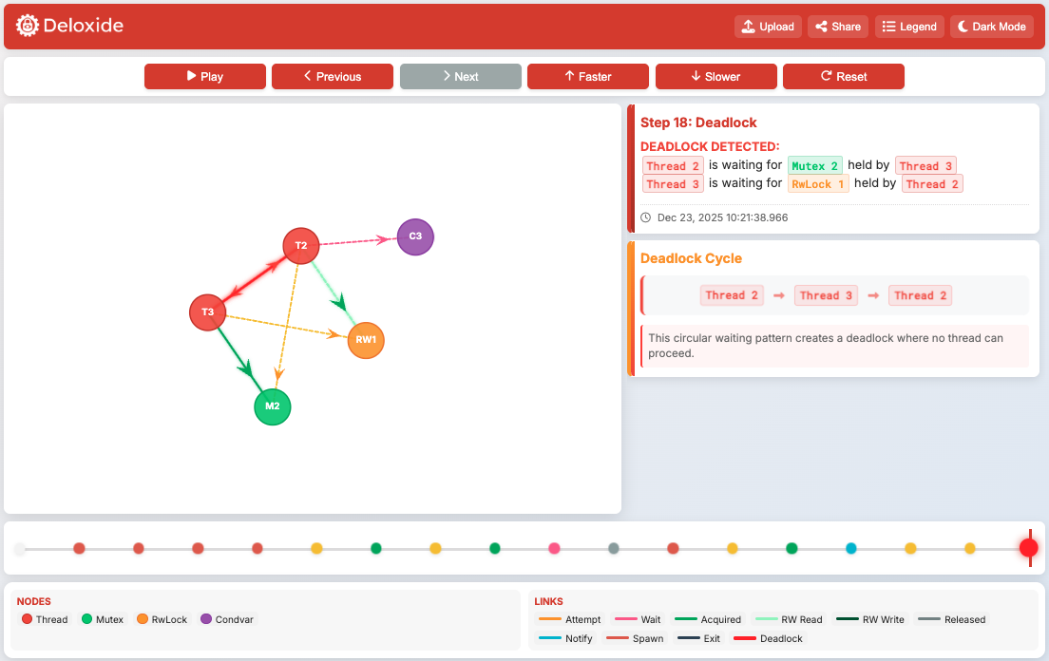Select the T3 thread node
This screenshot has height=661, width=1049.
pyautogui.click(x=207, y=312)
